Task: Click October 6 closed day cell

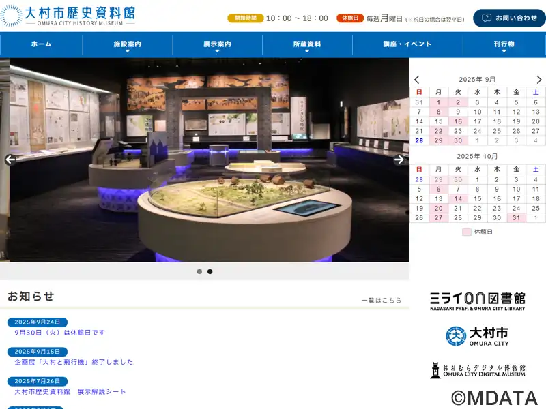Action: (438, 189)
